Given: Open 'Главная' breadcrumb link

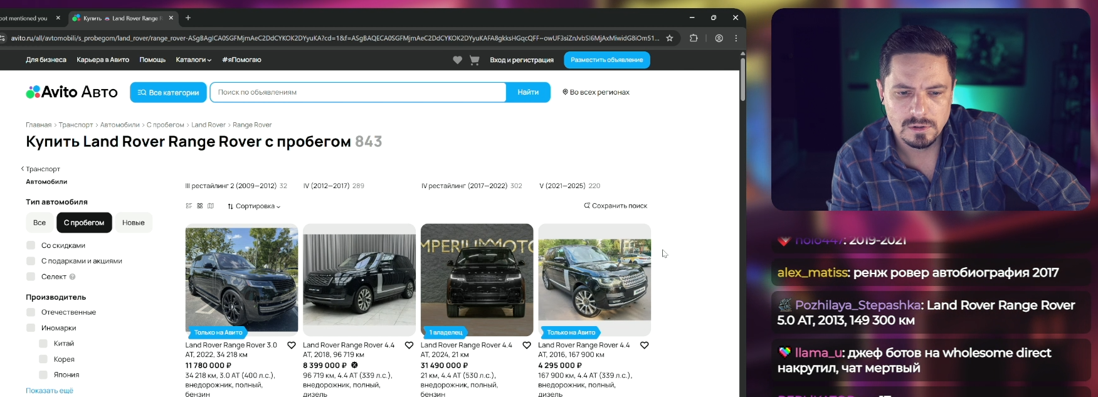Looking at the screenshot, I should [38, 125].
